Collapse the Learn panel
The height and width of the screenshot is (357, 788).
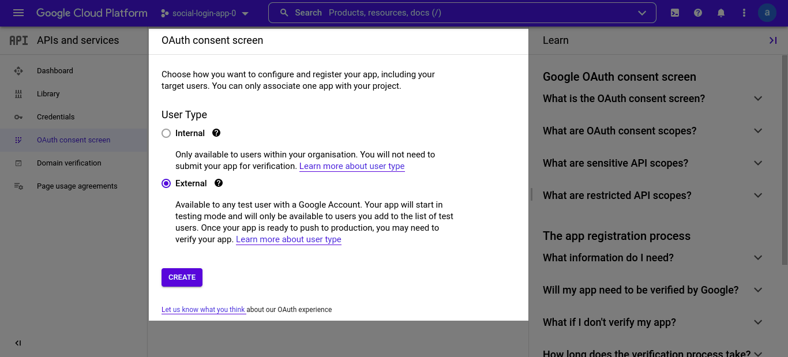[x=773, y=40]
